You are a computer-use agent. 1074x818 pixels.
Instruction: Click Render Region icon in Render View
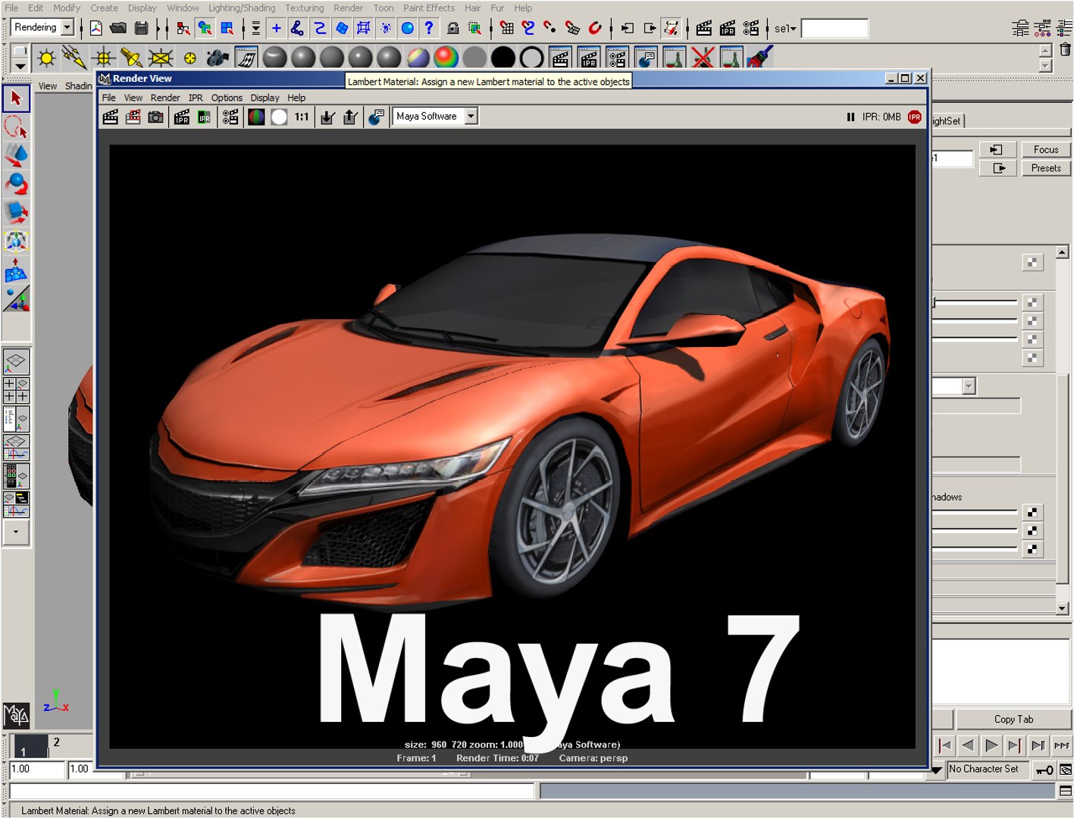[x=133, y=117]
